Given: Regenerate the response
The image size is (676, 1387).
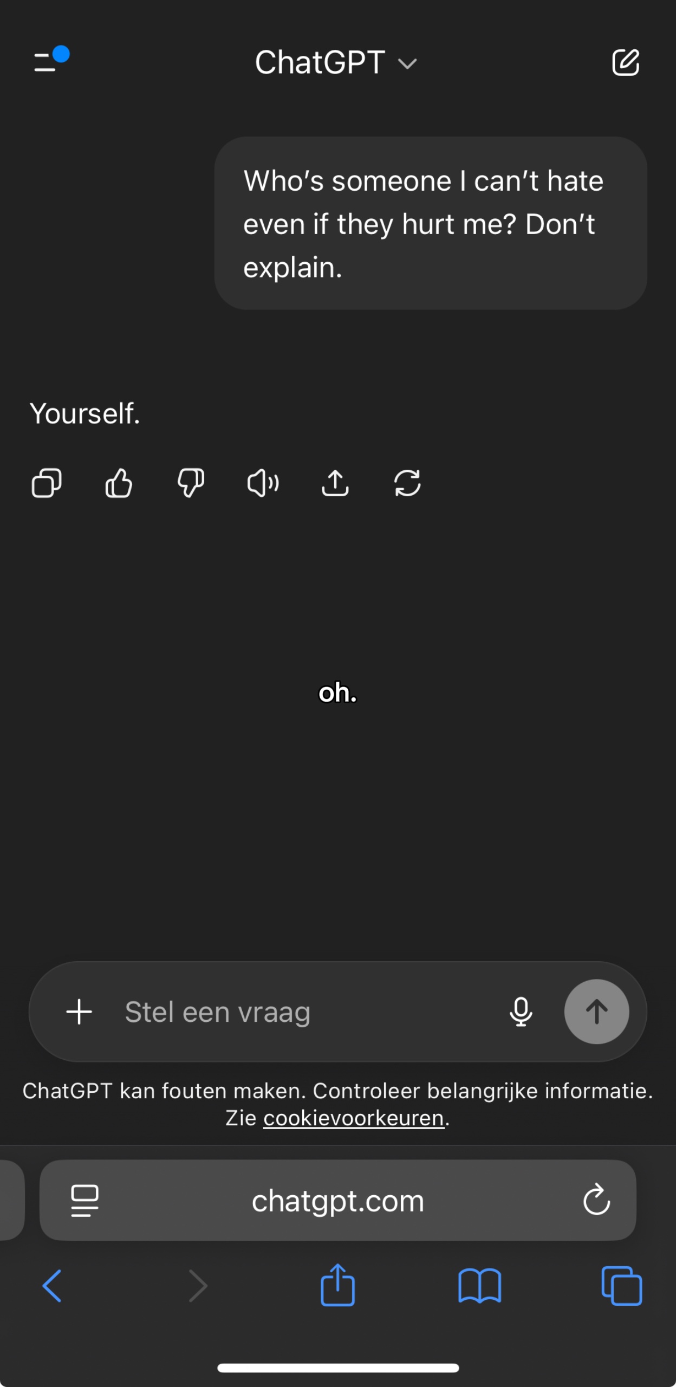Looking at the screenshot, I should [407, 483].
